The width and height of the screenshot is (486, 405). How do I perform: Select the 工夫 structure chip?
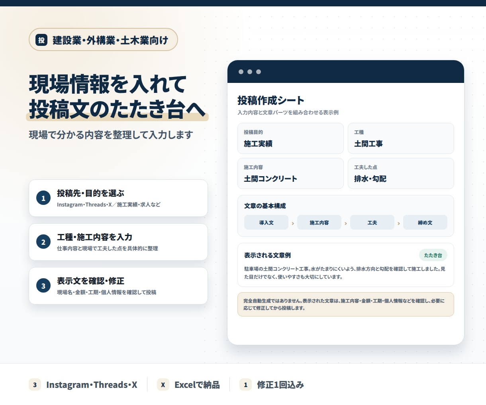point(372,222)
